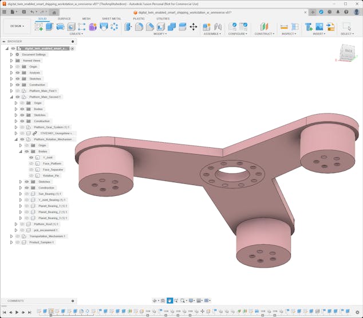Select Rotation_Pin body in browser
The width and height of the screenshot is (363, 318).
[51, 175]
